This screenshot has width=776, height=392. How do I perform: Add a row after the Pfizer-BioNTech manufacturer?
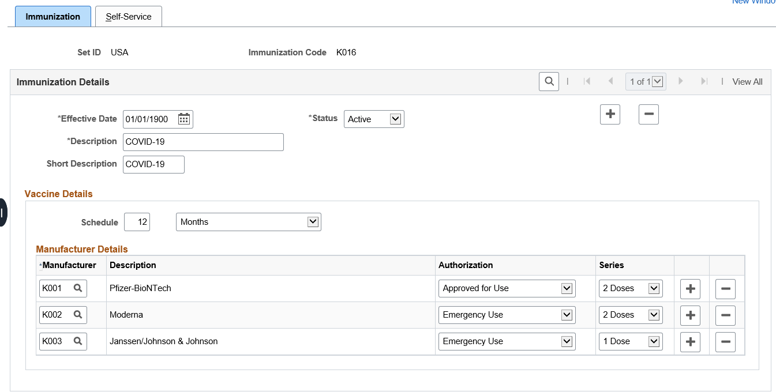690,289
